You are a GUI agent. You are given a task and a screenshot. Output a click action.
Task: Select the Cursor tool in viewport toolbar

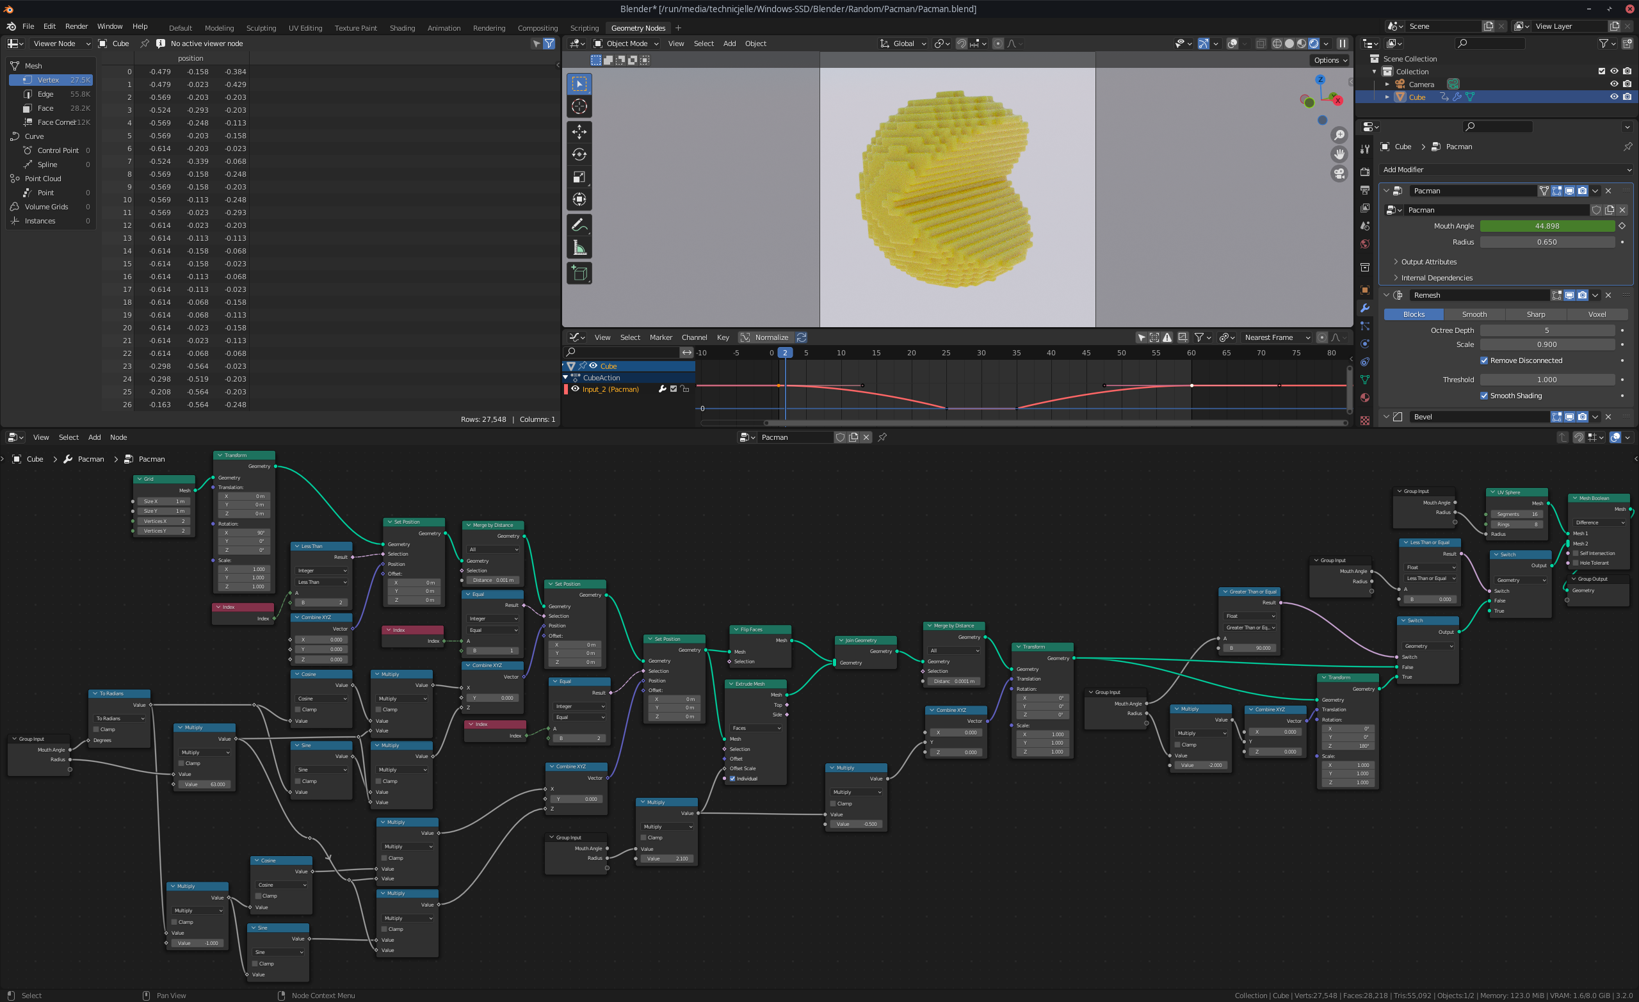click(x=579, y=106)
